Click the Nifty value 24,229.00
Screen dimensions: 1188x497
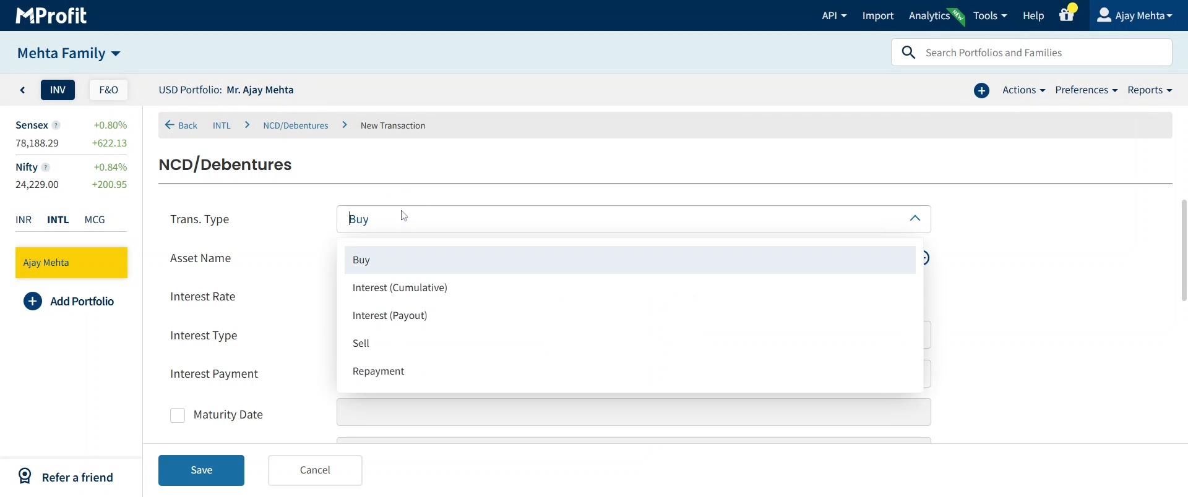(x=37, y=185)
